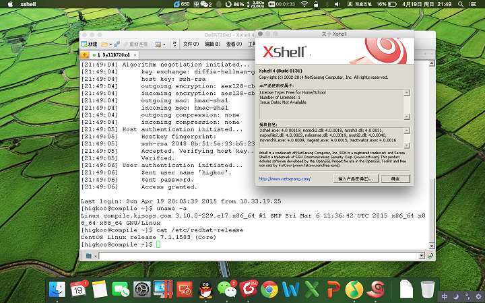Open WPS Presentation P icon in Dock
The image size is (485, 303).
click(x=333, y=290)
